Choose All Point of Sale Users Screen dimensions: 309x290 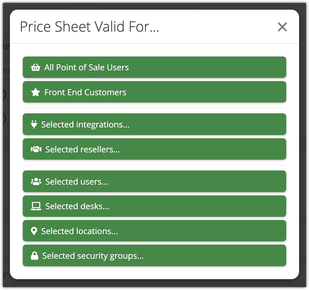pos(154,67)
